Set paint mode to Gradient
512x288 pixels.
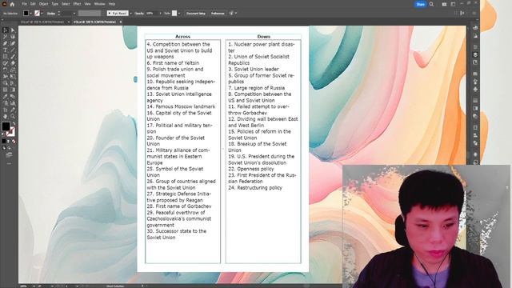click(x=9, y=142)
